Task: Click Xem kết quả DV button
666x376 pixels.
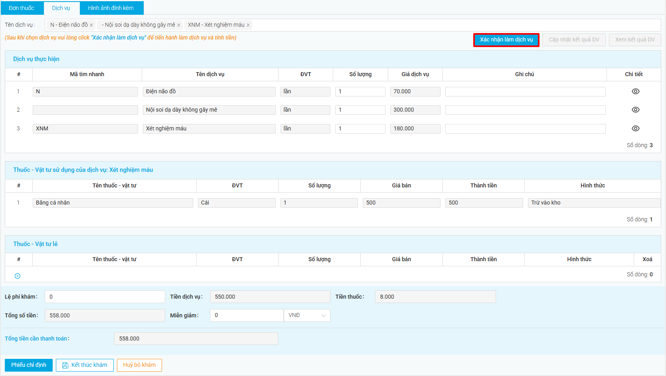Action: click(635, 40)
